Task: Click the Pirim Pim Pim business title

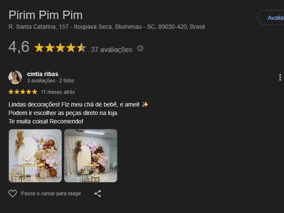Action: click(x=46, y=15)
